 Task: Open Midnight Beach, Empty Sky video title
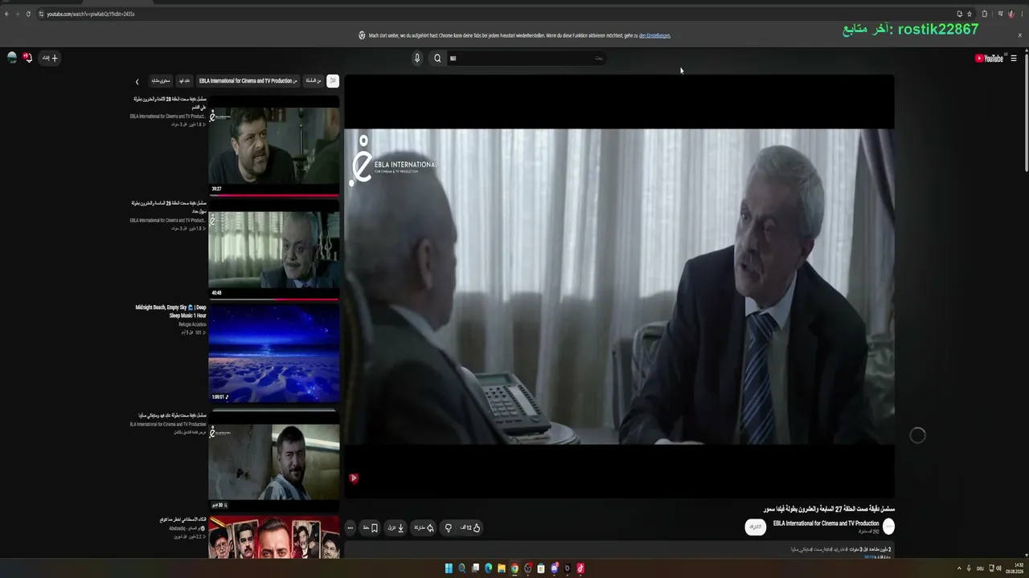[170, 311]
